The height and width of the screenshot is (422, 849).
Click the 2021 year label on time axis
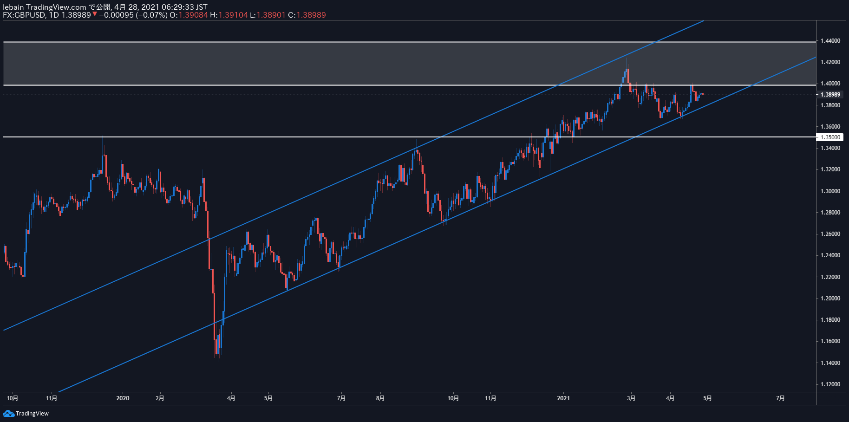pyautogui.click(x=563, y=398)
